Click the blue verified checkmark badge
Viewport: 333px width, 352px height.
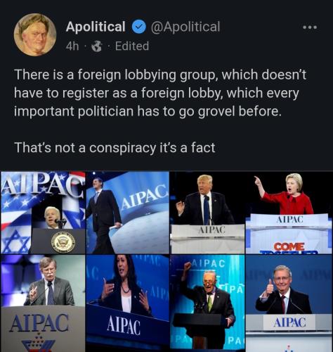click(139, 27)
